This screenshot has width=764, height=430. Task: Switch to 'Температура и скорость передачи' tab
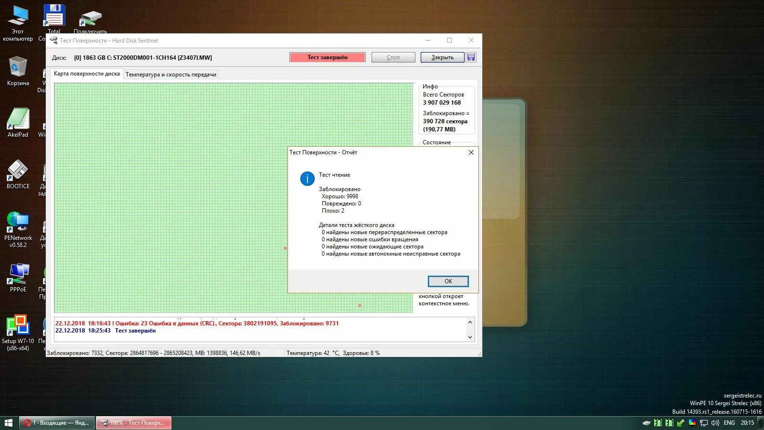(x=171, y=75)
